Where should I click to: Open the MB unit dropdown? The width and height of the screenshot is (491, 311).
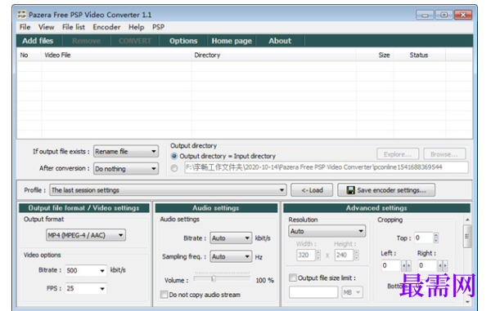[x=352, y=292]
